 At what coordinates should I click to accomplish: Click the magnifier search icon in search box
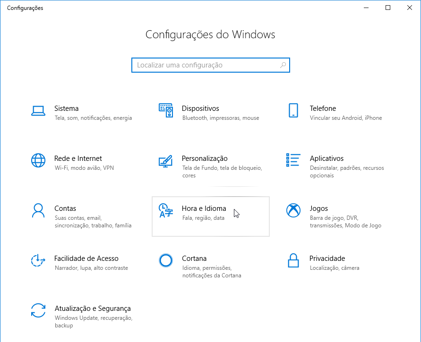point(283,65)
